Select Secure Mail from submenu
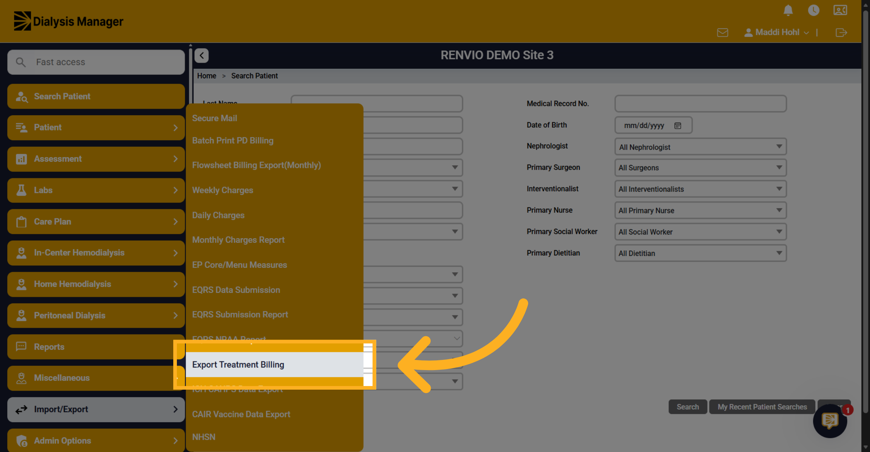870x452 pixels. 215,118
